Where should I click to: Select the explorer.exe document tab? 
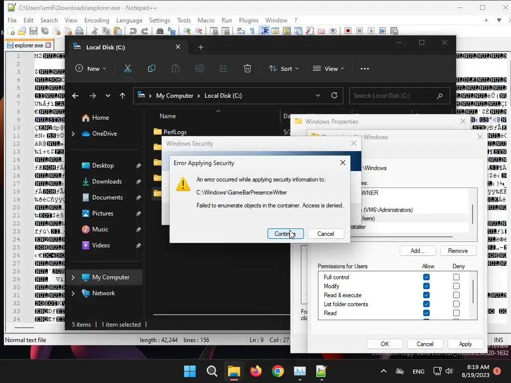pyautogui.click(x=29, y=45)
